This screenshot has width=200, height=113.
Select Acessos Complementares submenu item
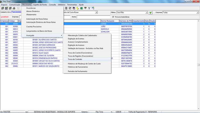tap(87, 42)
